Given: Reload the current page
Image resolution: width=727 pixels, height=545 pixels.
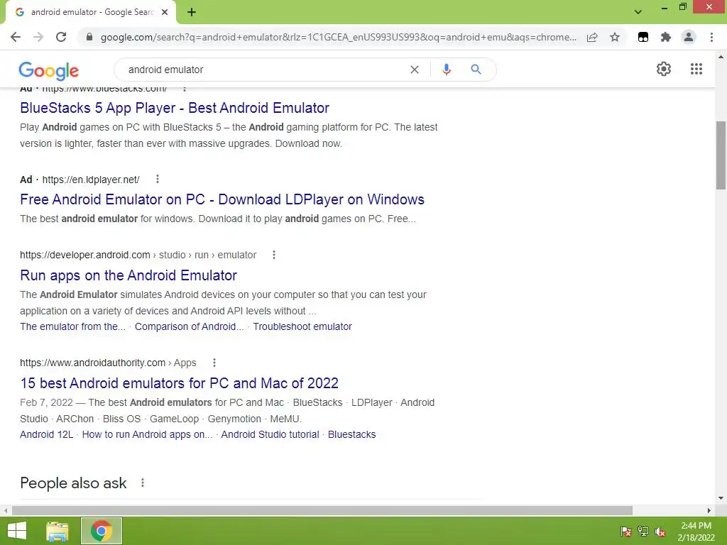Looking at the screenshot, I should (61, 37).
